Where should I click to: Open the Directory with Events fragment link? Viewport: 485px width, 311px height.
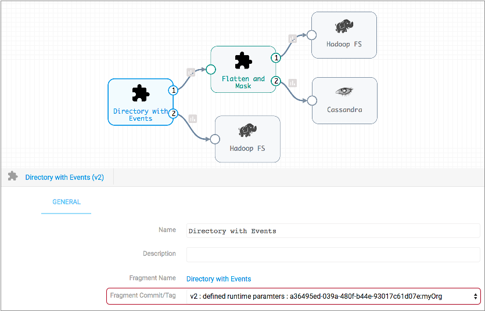[x=218, y=279]
